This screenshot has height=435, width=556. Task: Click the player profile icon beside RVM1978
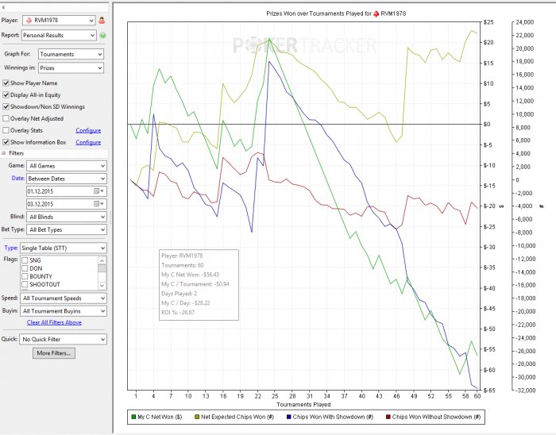[102, 19]
